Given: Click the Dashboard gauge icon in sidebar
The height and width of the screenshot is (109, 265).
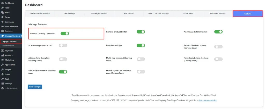Looking at the screenshot, I should tap(2, 3).
